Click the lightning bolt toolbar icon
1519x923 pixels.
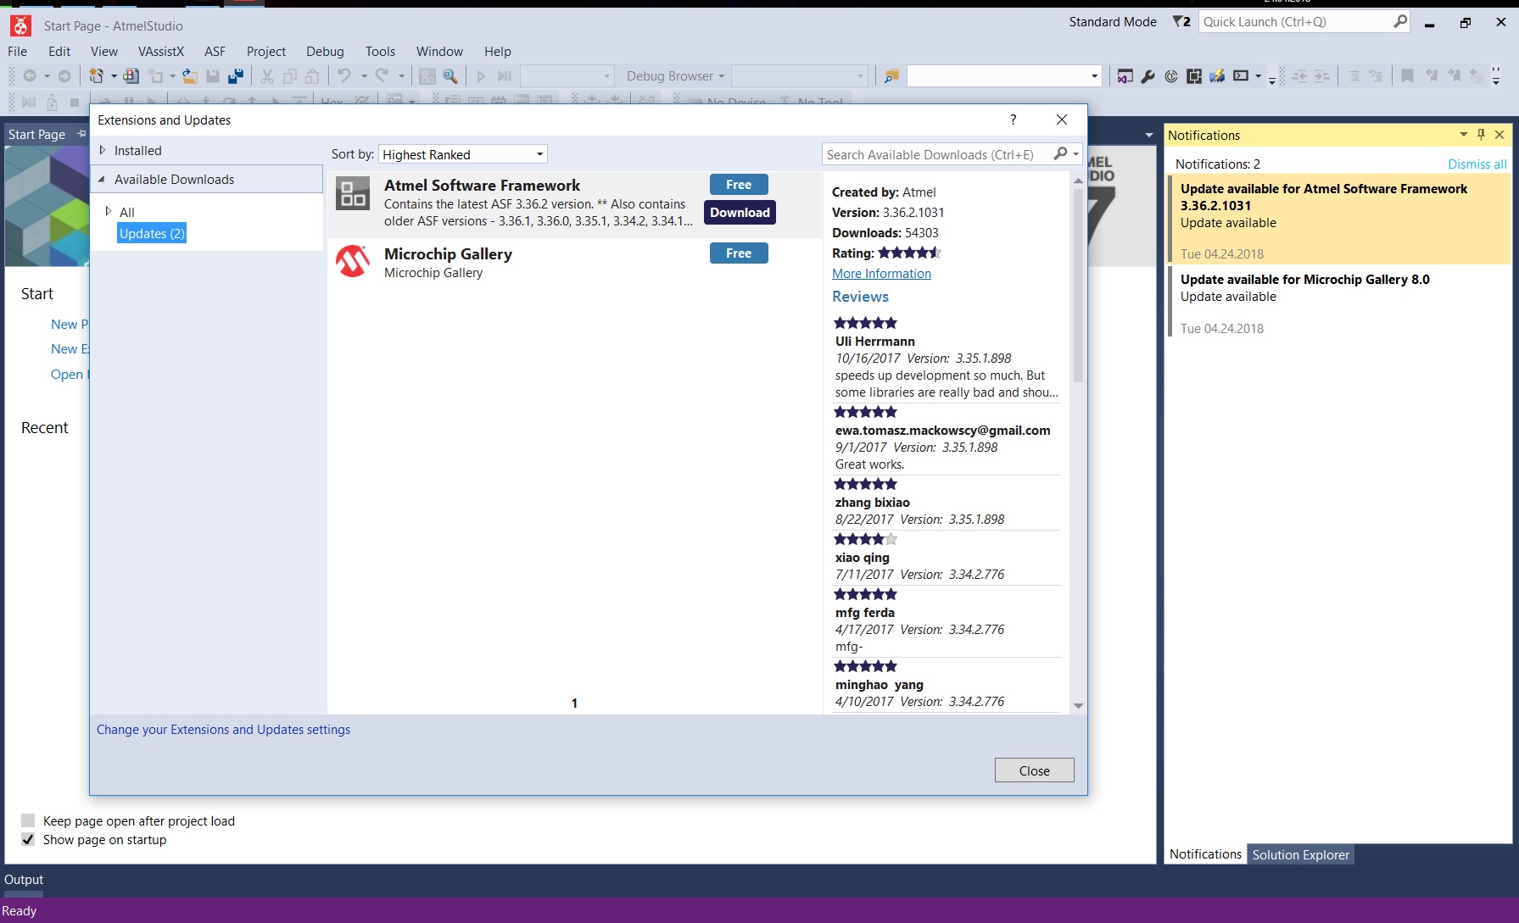1217,76
